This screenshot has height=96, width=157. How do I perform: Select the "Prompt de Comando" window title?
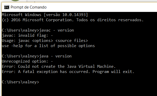coord(28,7)
